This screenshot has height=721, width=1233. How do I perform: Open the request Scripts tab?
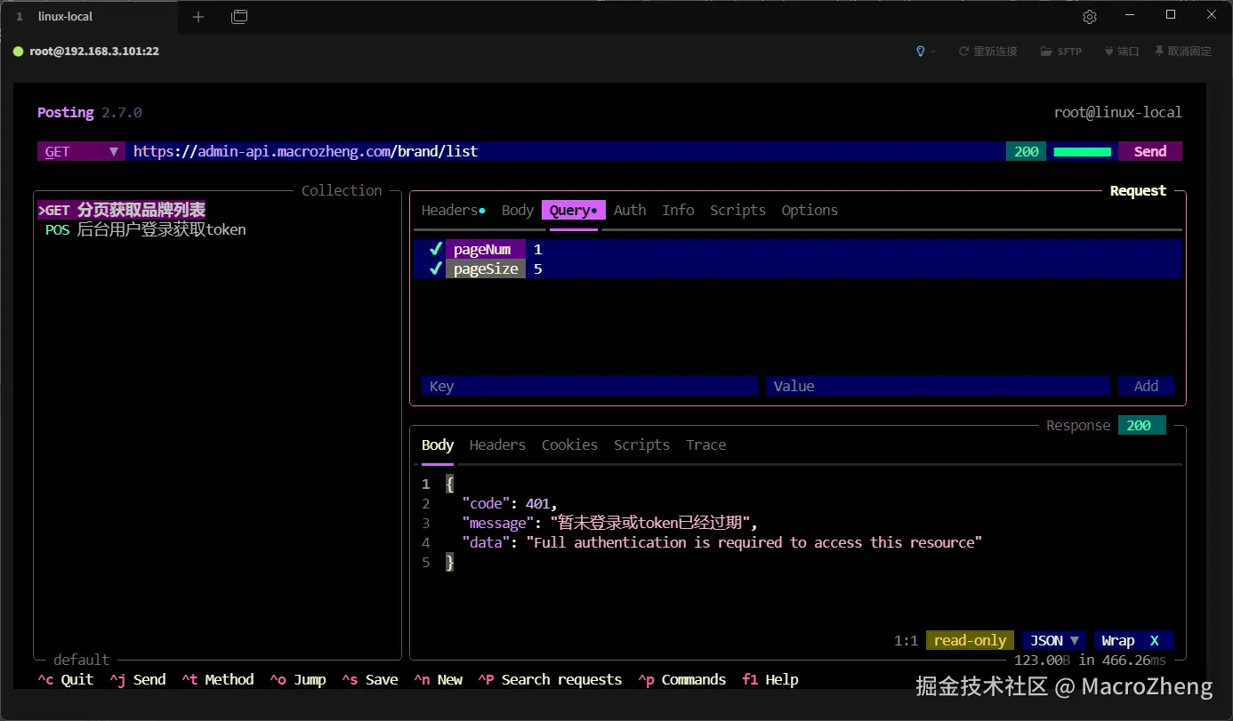tap(737, 210)
